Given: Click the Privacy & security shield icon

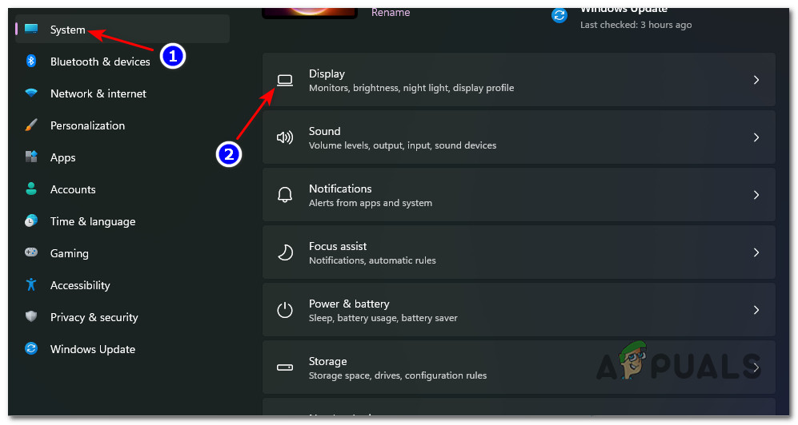Looking at the screenshot, I should [31, 317].
